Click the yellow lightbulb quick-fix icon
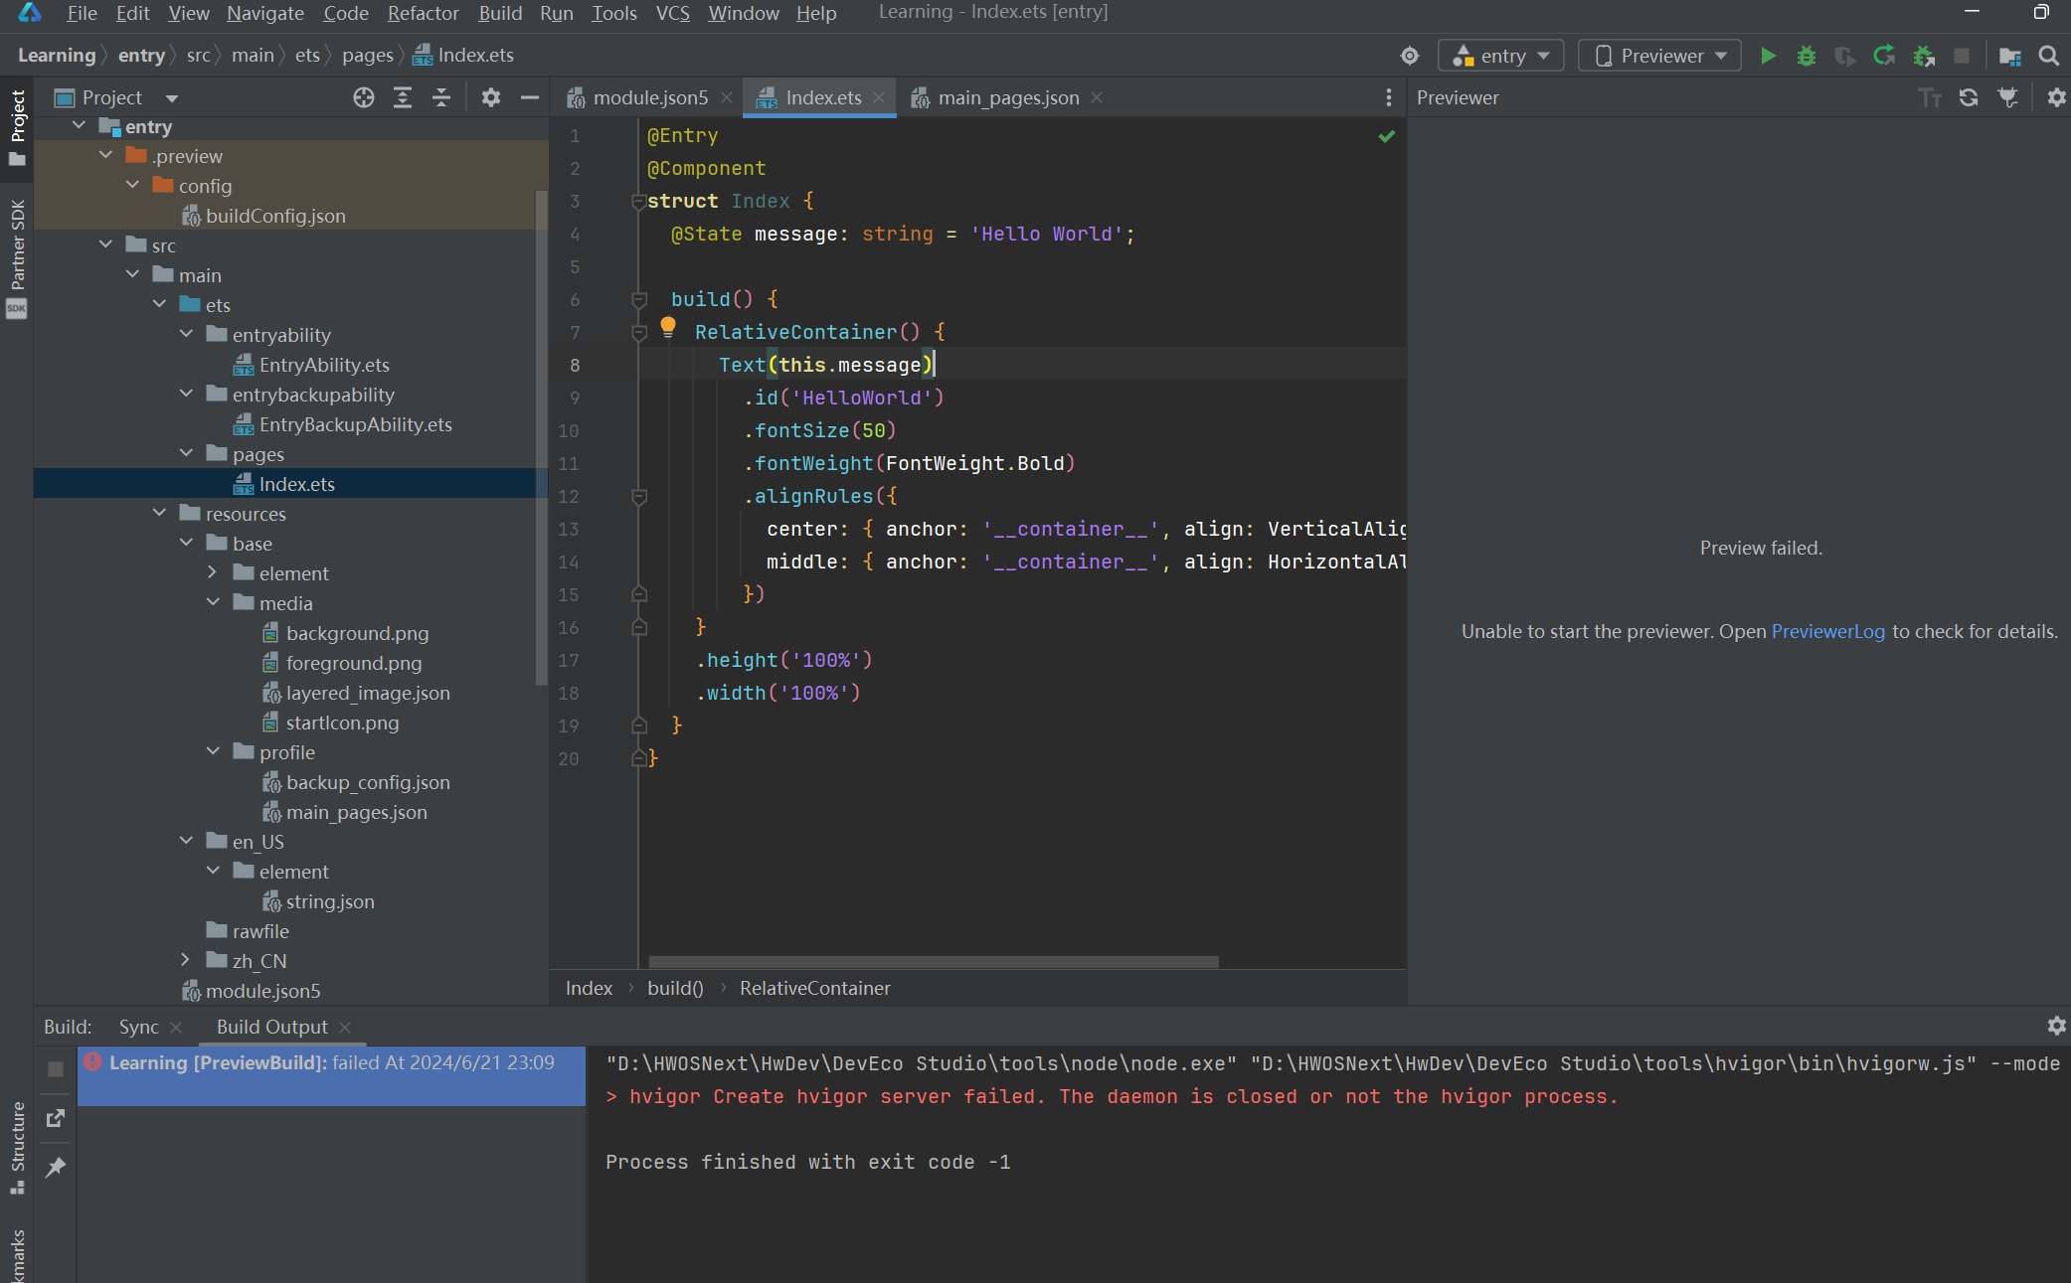 click(x=668, y=326)
